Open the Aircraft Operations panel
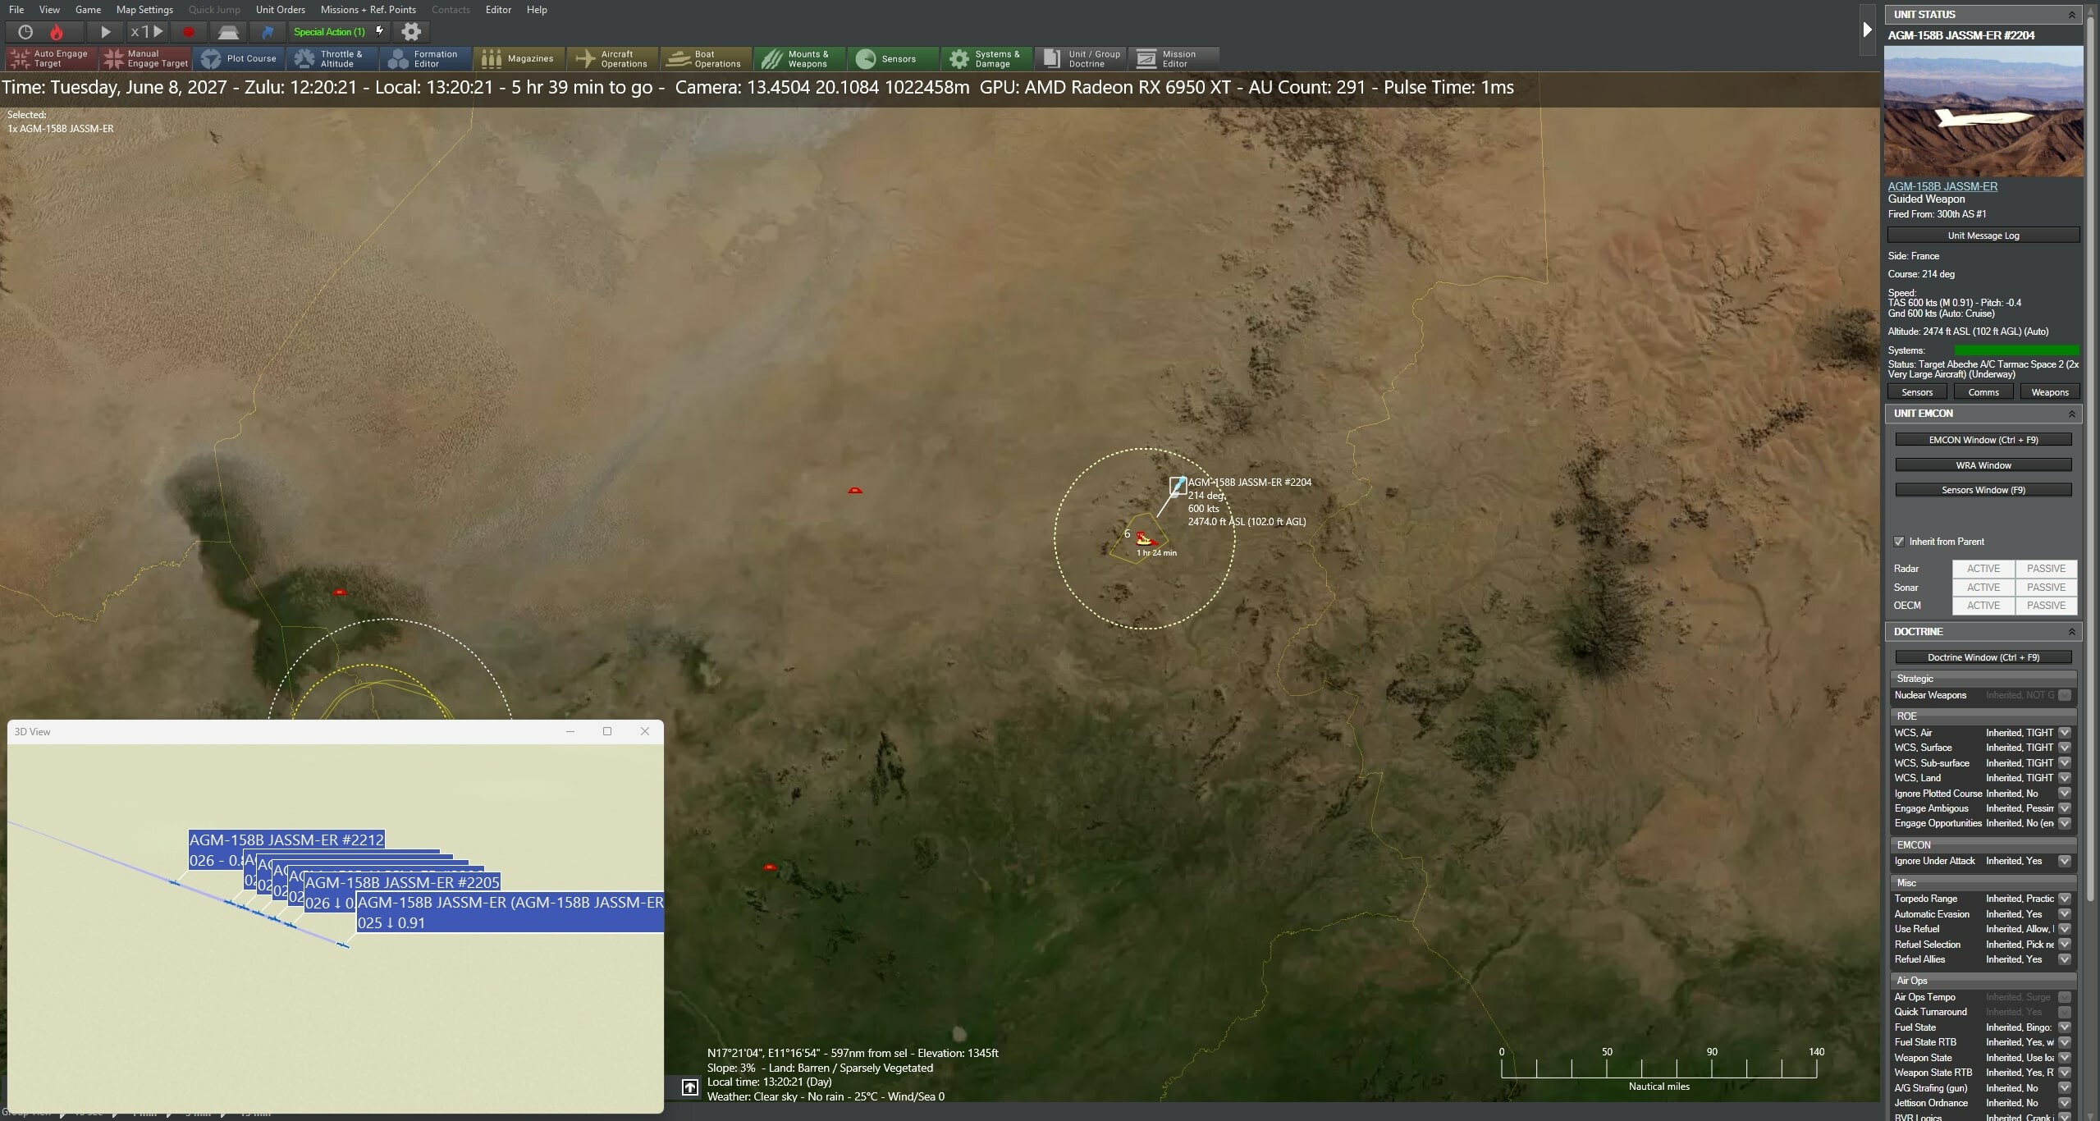The height and width of the screenshot is (1121, 2100). 612,58
